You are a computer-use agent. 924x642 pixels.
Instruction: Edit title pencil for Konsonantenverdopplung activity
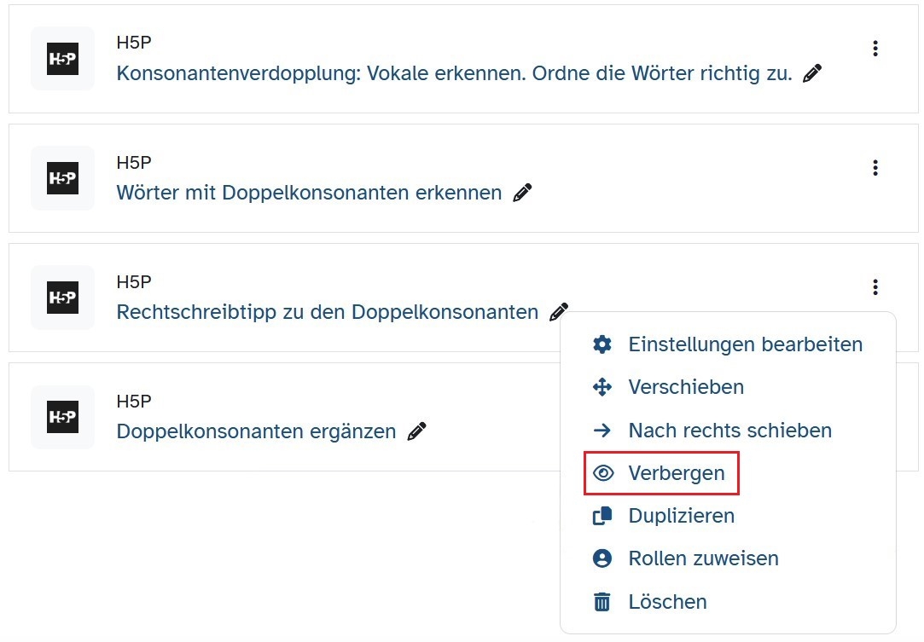(x=812, y=74)
